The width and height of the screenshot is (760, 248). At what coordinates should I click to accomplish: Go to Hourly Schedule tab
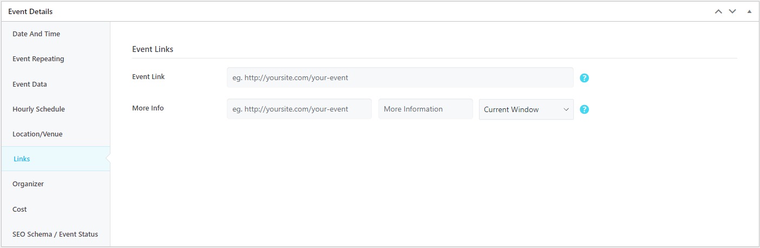[x=56, y=109]
